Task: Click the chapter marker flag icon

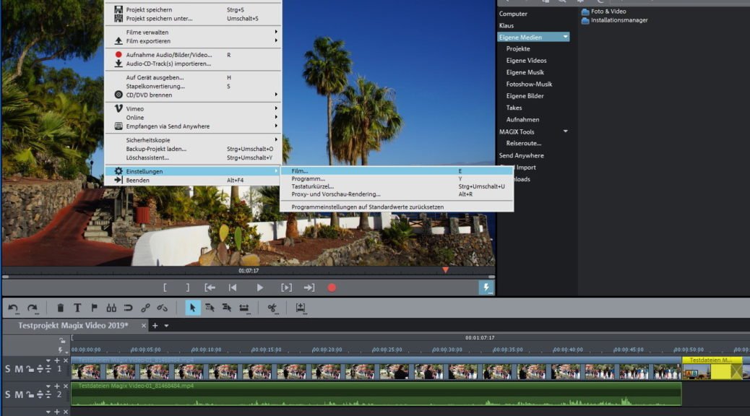Action: coord(94,308)
